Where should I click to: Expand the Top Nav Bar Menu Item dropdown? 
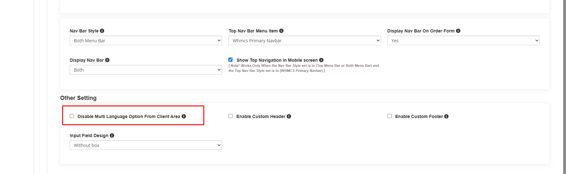pos(304,41)
